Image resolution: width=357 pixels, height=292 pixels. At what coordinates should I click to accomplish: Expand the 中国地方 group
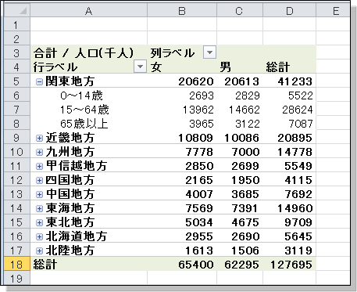coord(39,195)
